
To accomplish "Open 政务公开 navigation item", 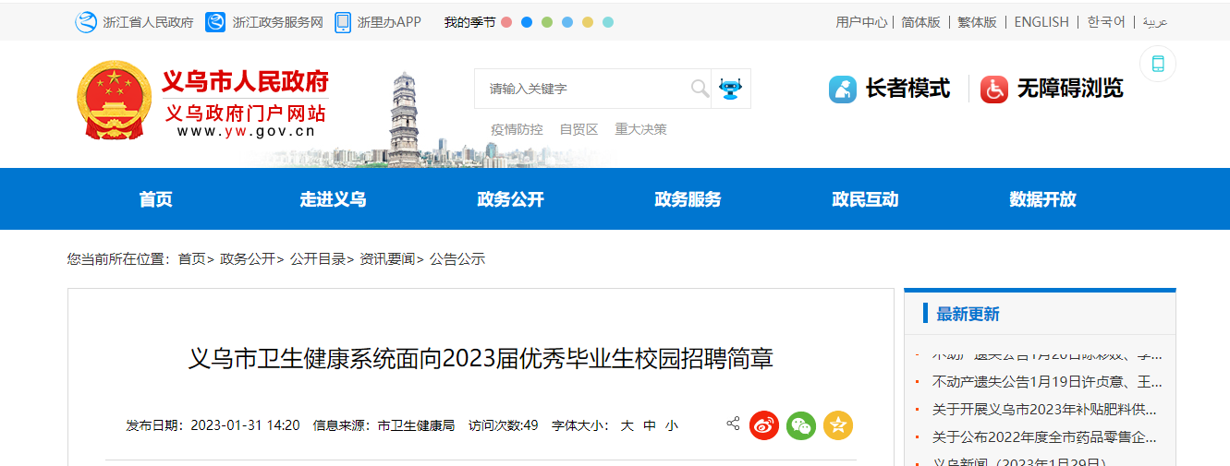I will pyautogui.click(x=510, y=199).
